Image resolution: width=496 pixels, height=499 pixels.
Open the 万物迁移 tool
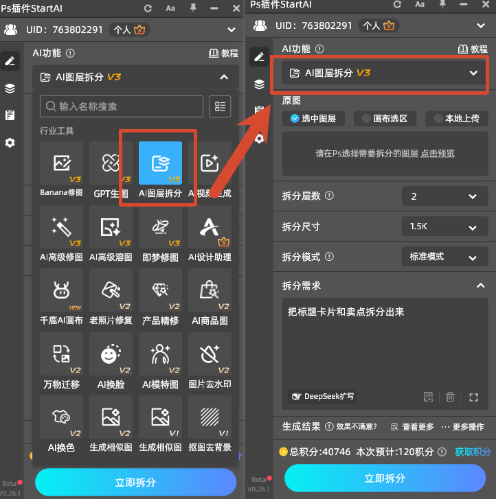(61, 360)
